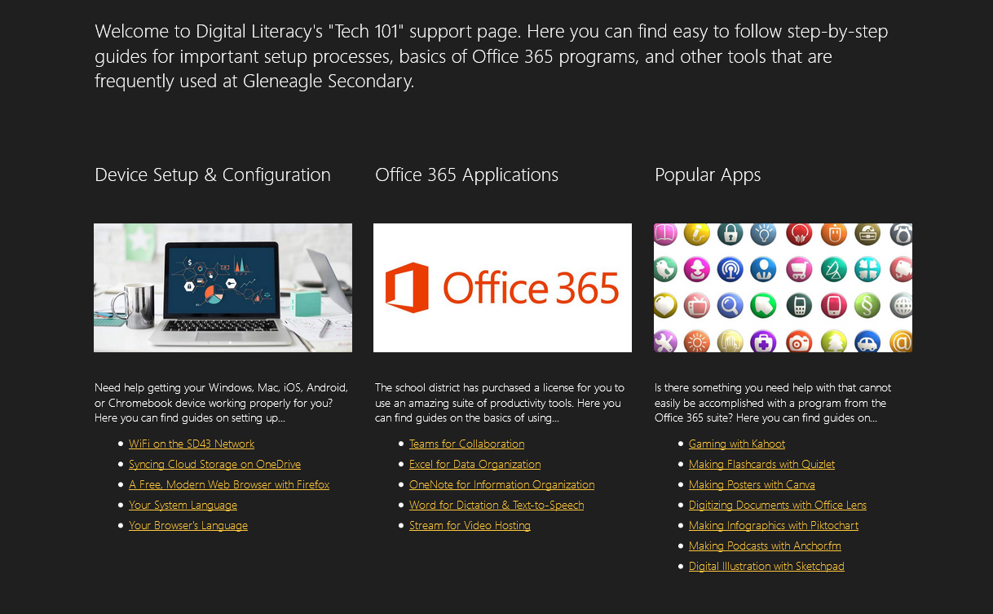Open Making Infographics with Piktochart link
The height and width of the screenshot is (614, 993).
click(x=774, y=525)
